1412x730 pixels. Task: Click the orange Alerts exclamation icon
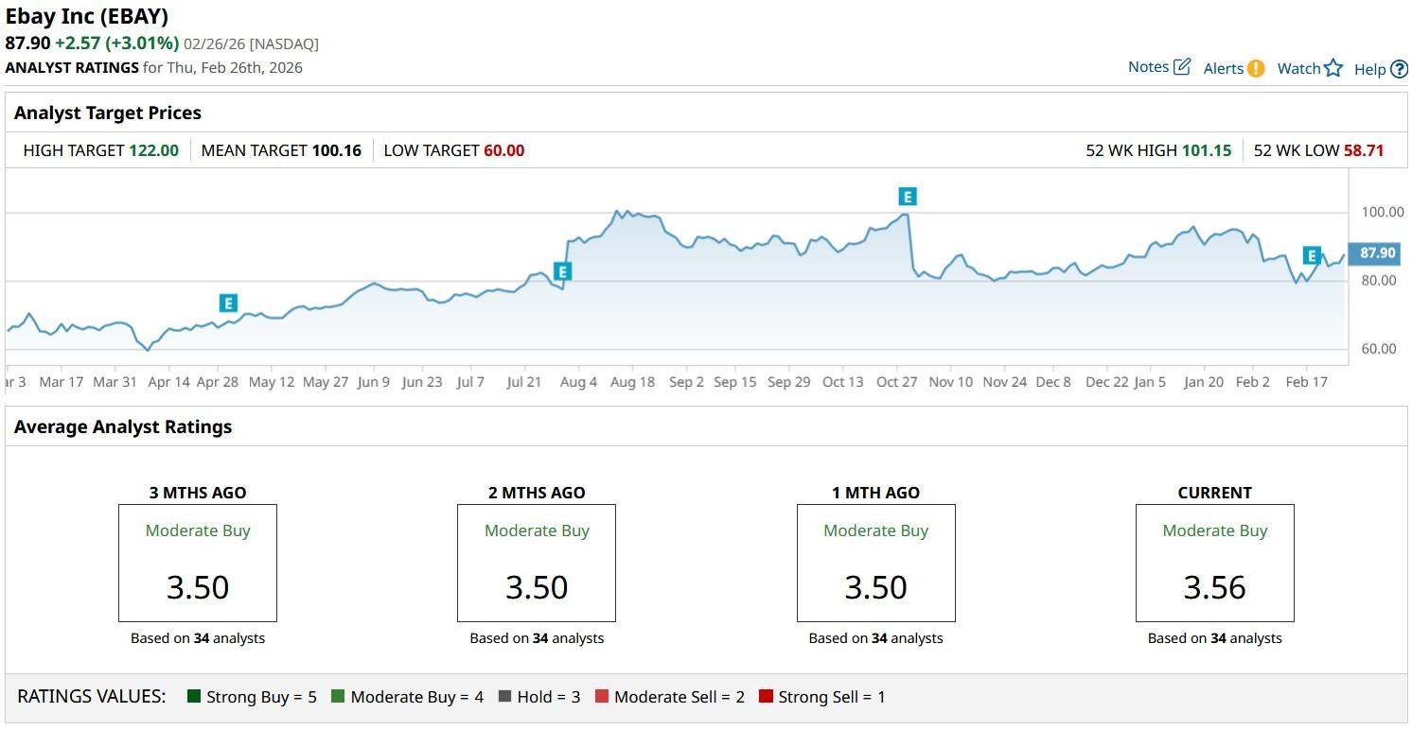(x=1256, y=68)
